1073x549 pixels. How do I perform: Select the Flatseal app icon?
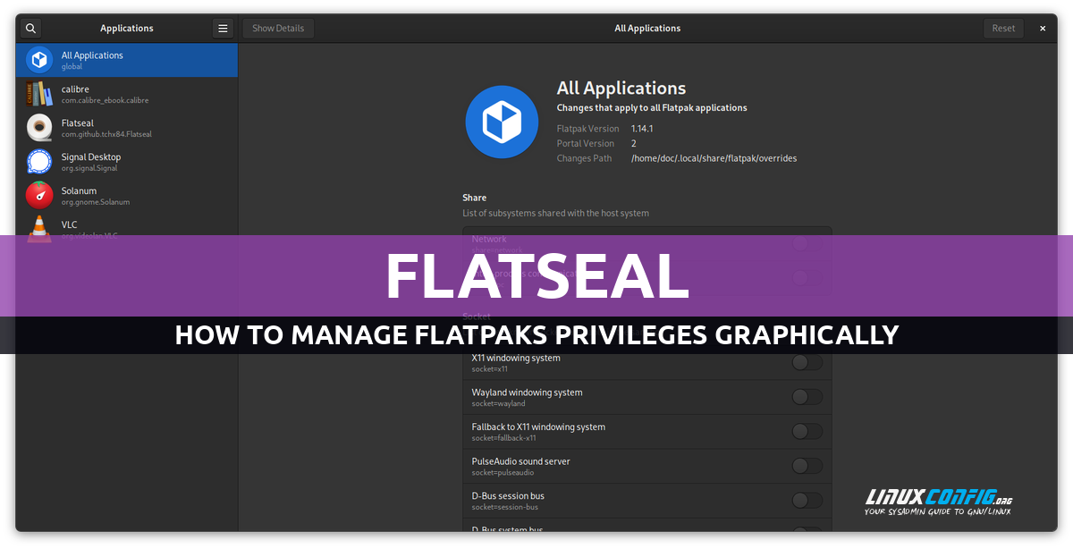pyautogui.click(x=39, y=128)
